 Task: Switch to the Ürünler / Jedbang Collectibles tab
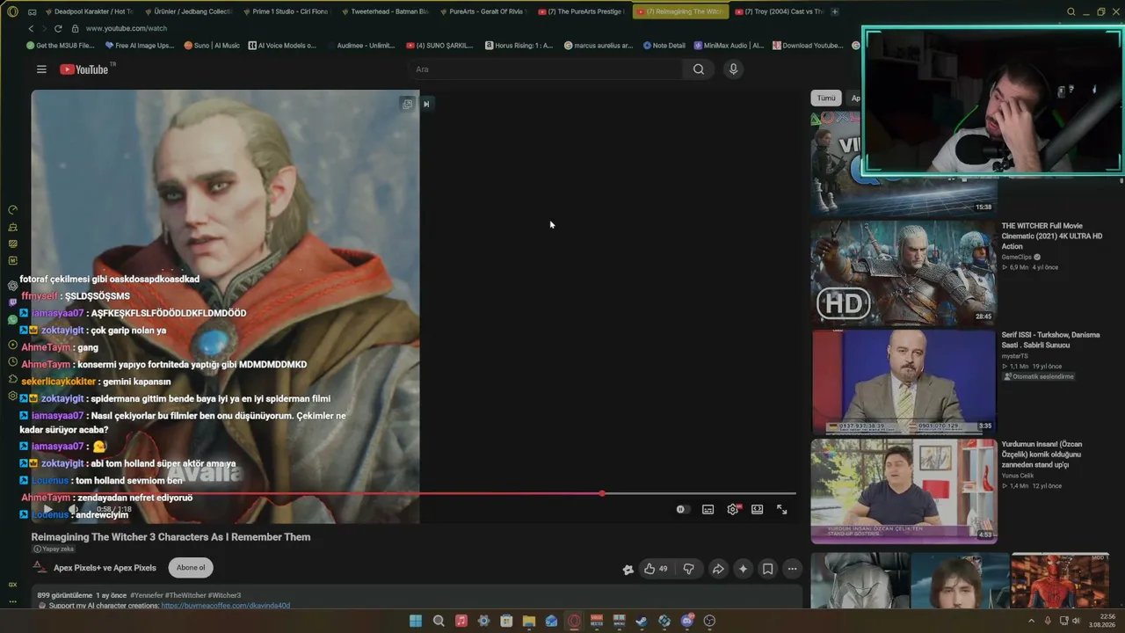[189, 11]
